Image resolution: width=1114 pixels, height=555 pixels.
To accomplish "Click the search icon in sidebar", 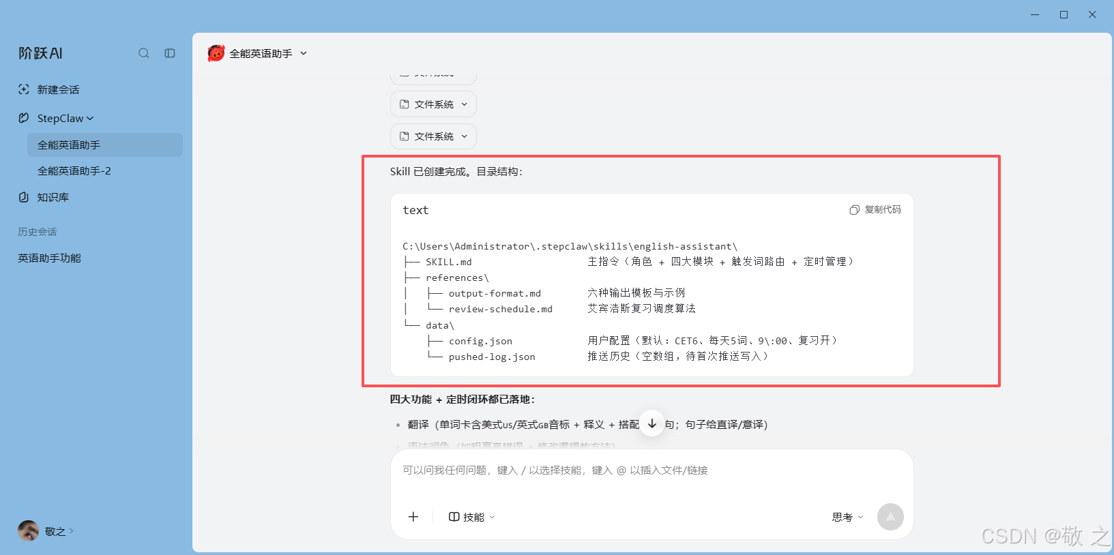I will [x=143, y=53].
